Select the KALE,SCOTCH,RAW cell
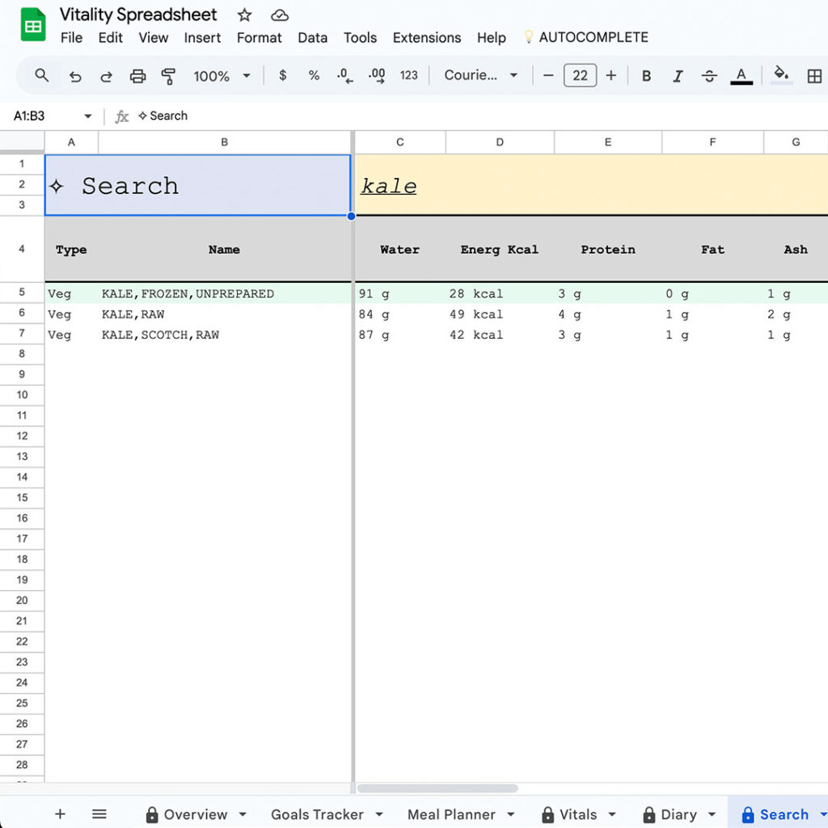828x828 pixels. tap(225, 334)
